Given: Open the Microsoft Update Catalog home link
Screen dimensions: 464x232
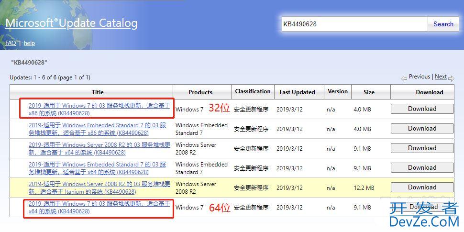Looking at the screenshot, I should [71, 23].
